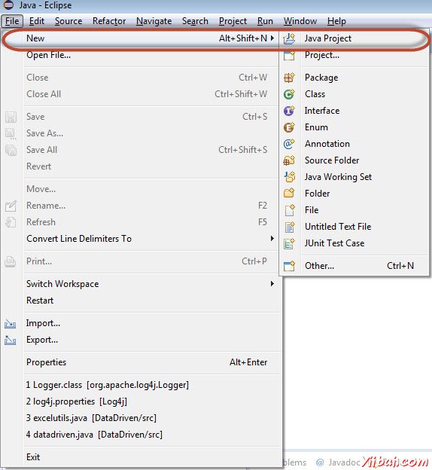Click the JUnit Test Case icon

(289, 243)
